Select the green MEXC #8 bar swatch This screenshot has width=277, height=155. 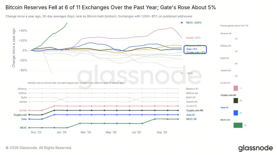pos(238,125)
